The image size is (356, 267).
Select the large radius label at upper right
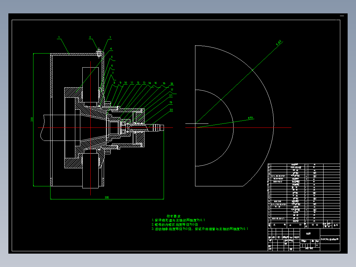(278, 43)
